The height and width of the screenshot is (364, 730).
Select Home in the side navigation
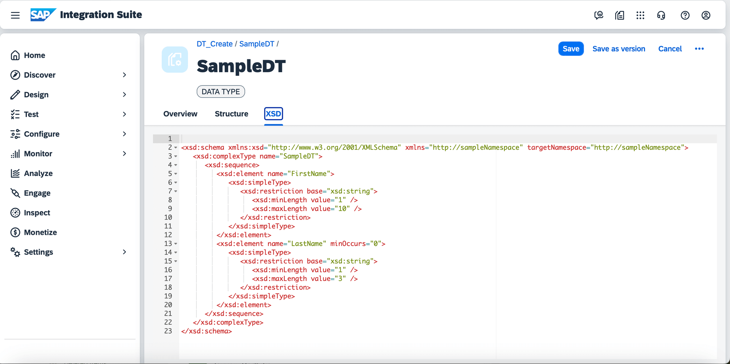click(x=34, y=55)
